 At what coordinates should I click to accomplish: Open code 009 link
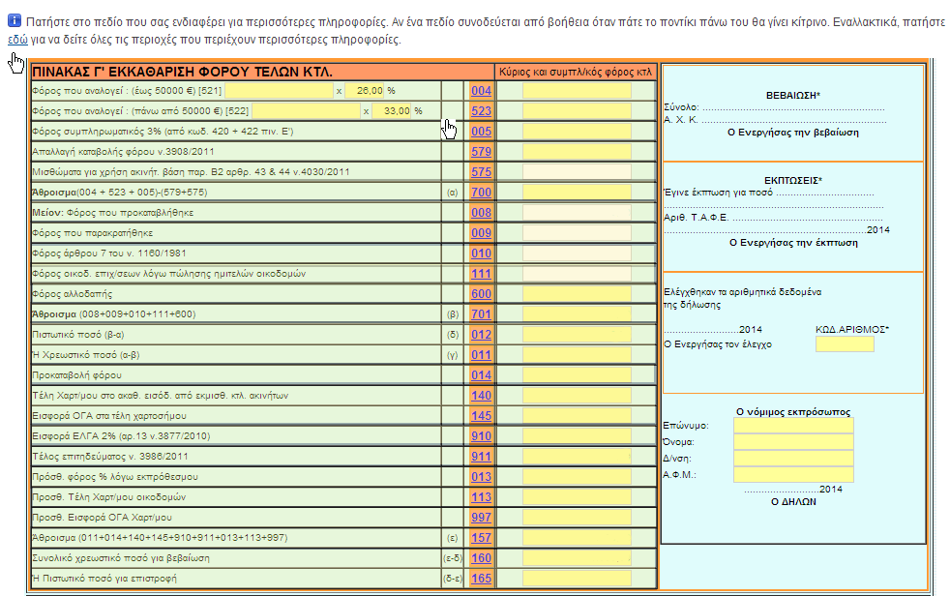click(x=481, y=233)
